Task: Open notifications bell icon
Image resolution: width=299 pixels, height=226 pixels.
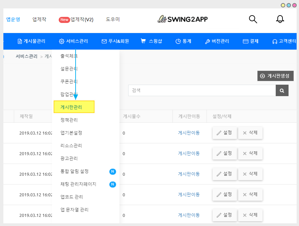Action: click(280, 19)
